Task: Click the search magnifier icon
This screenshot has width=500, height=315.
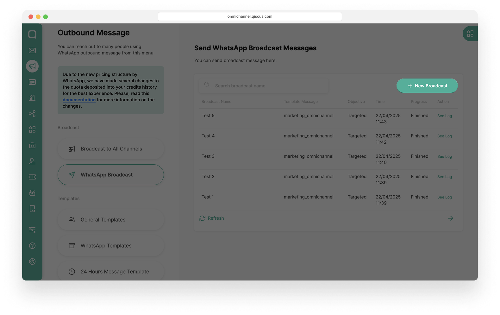Action: click(207, 85)
